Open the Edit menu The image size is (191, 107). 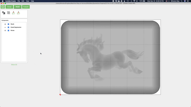pos(23,1)
